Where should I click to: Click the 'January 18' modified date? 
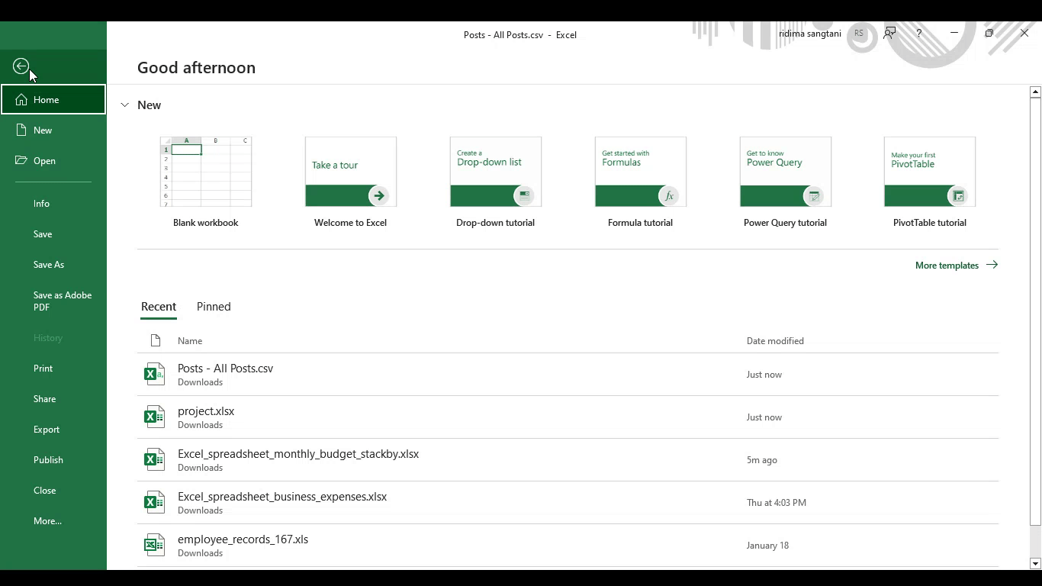(x=768, y=546)
